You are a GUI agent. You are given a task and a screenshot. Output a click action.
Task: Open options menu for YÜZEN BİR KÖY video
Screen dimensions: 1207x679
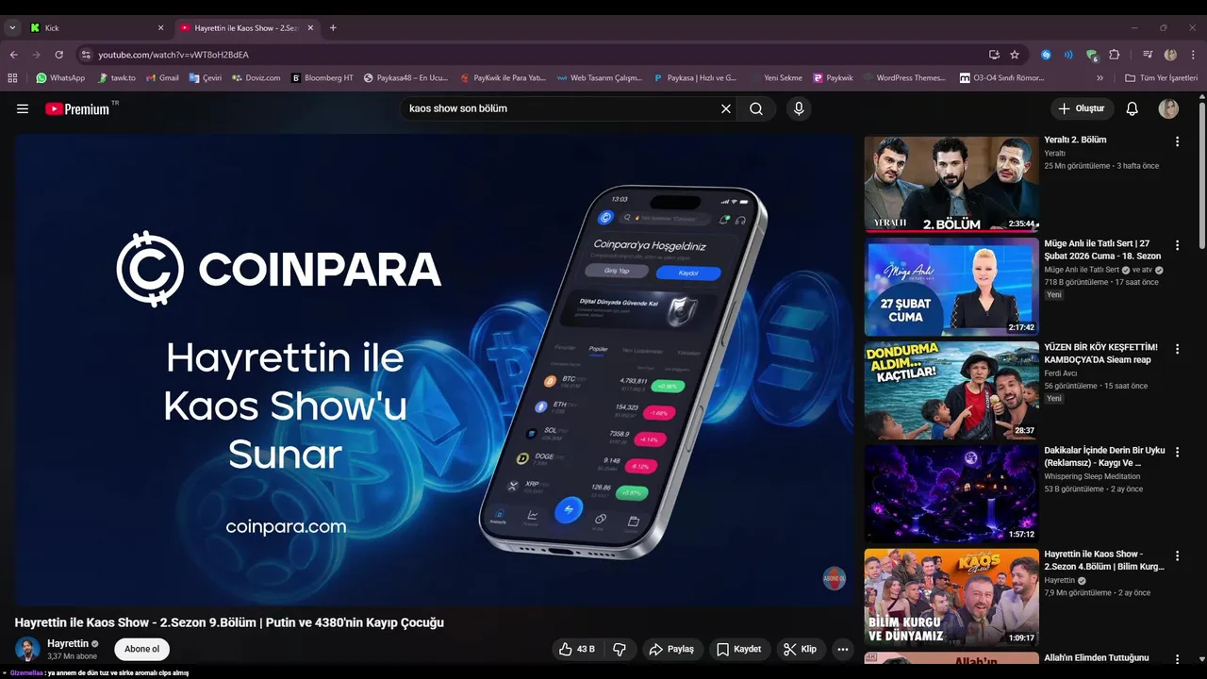coord(1177,349)
